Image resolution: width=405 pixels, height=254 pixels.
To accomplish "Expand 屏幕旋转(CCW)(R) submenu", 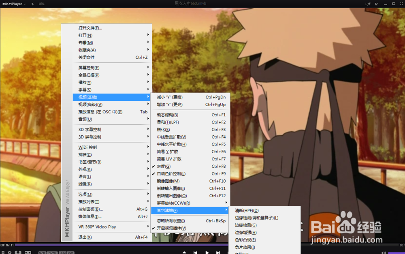I will [190, 203].
